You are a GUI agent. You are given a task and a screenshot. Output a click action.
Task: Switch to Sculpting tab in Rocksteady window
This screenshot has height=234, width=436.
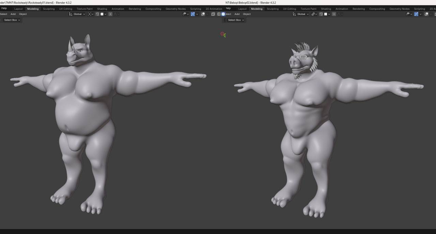[x=49, y=9]
